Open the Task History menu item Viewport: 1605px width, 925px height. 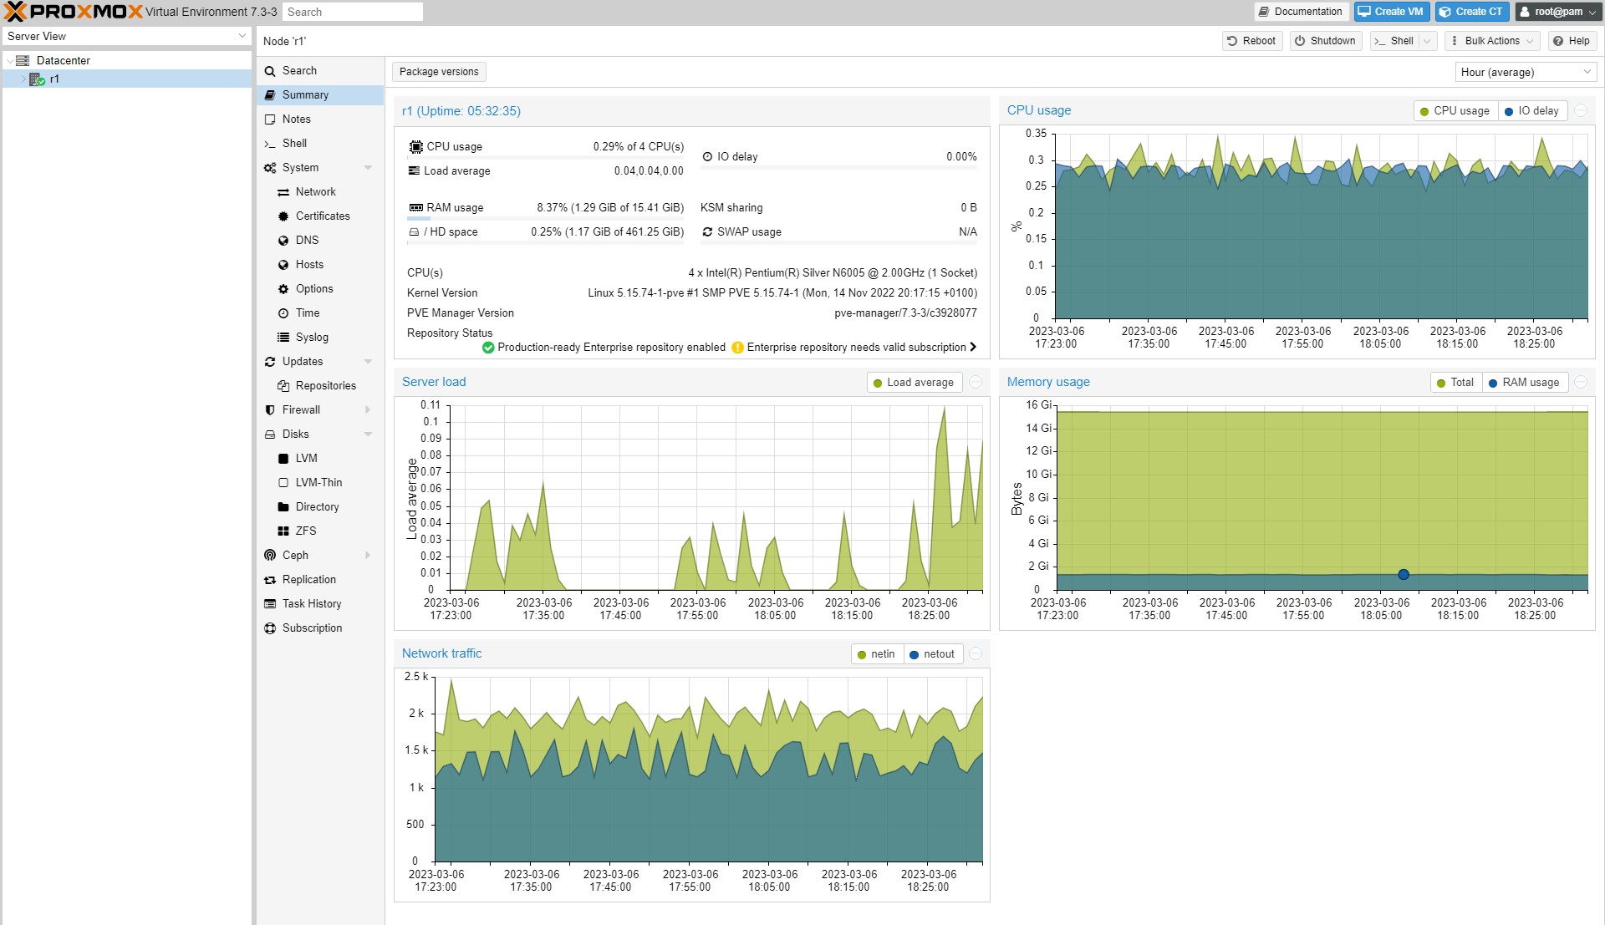311,603
